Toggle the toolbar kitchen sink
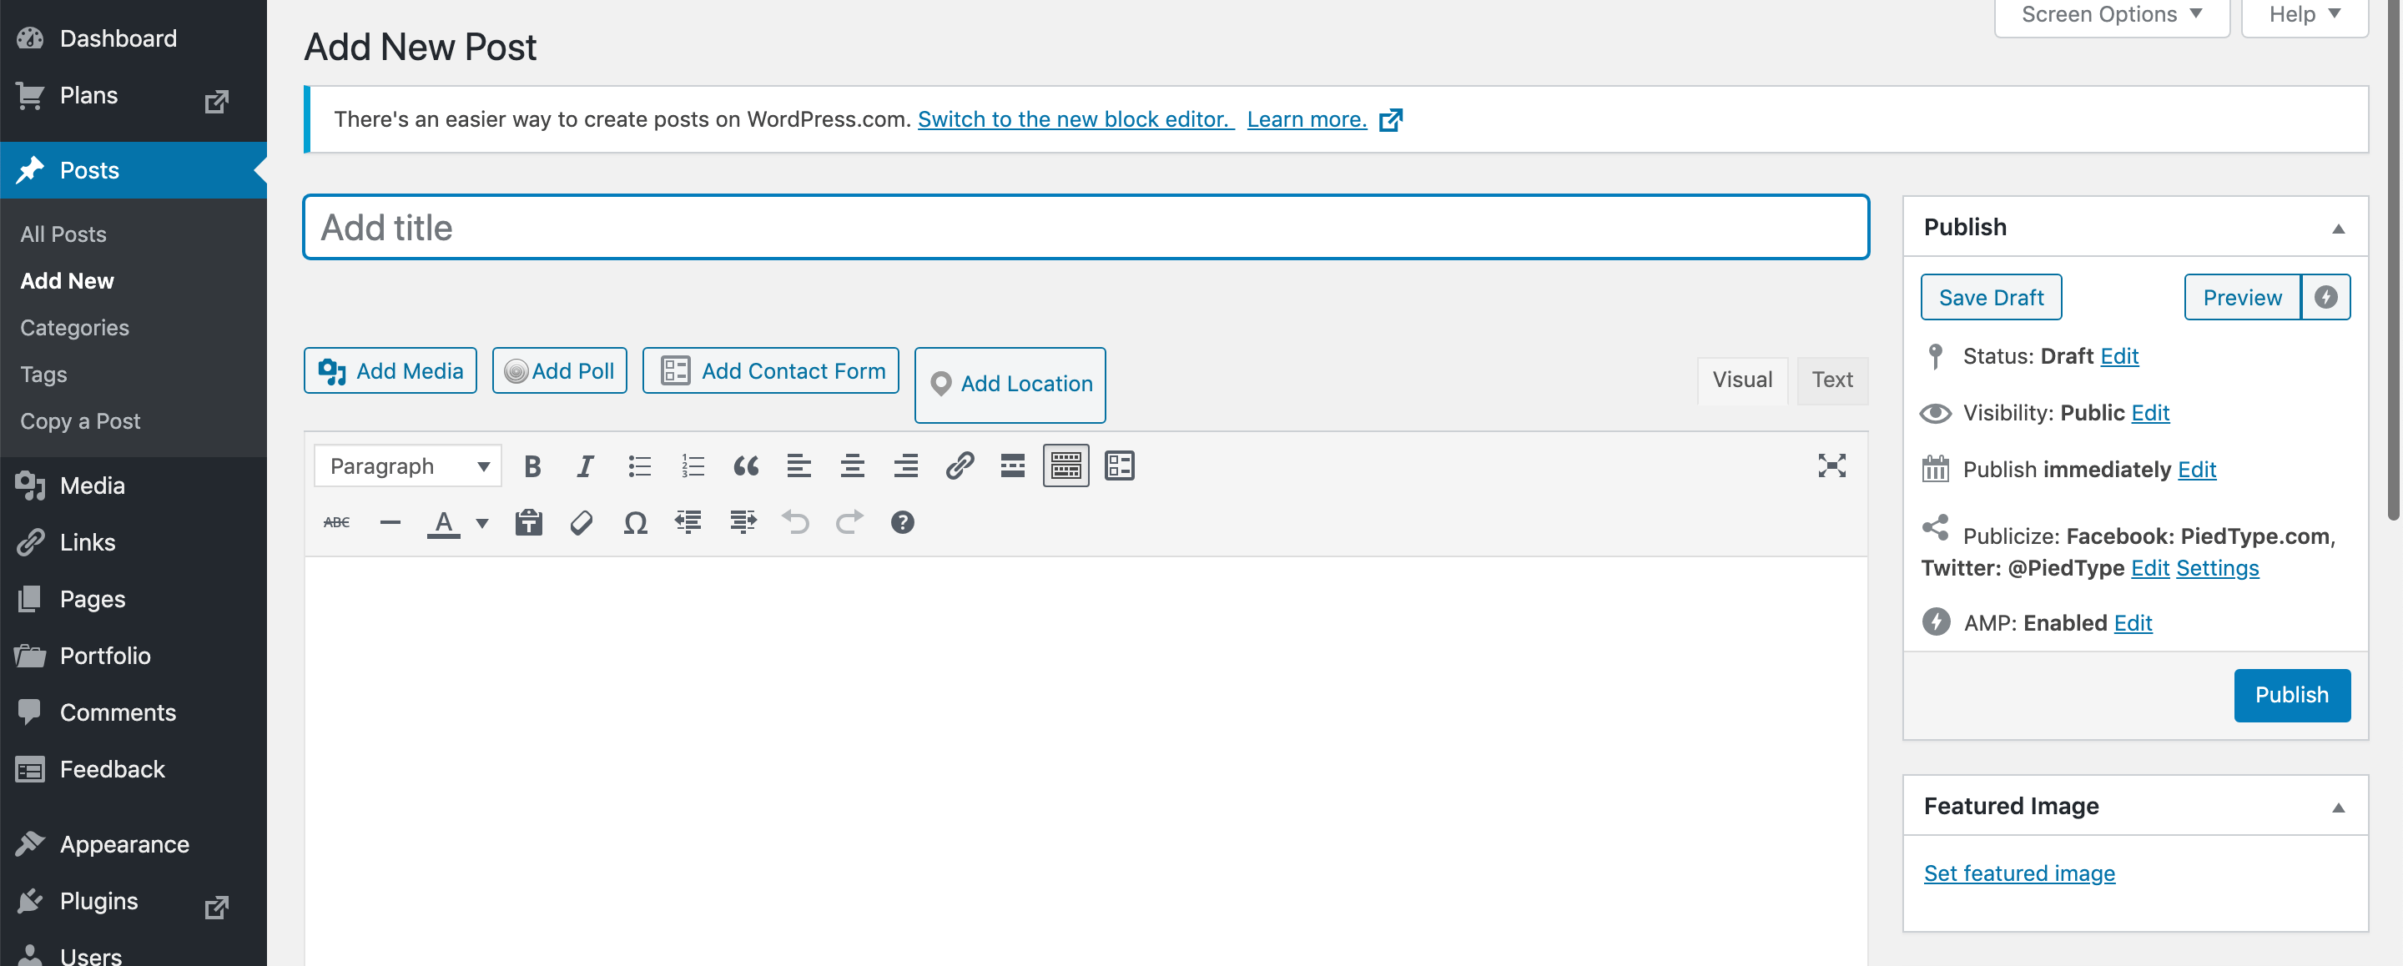2403x966 pixels. [1065, 466]
